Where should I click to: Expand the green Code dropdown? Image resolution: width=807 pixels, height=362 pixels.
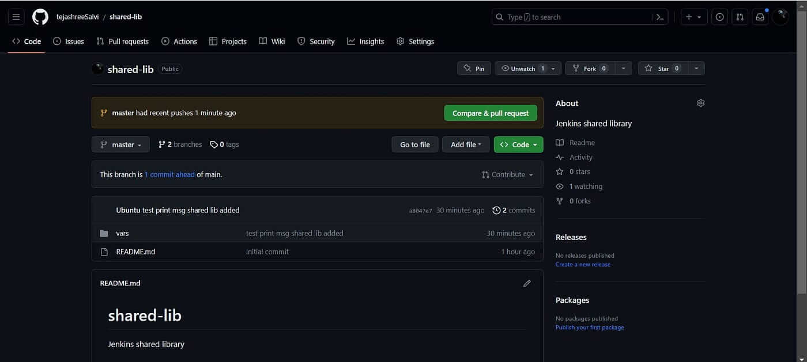(518, 144)
